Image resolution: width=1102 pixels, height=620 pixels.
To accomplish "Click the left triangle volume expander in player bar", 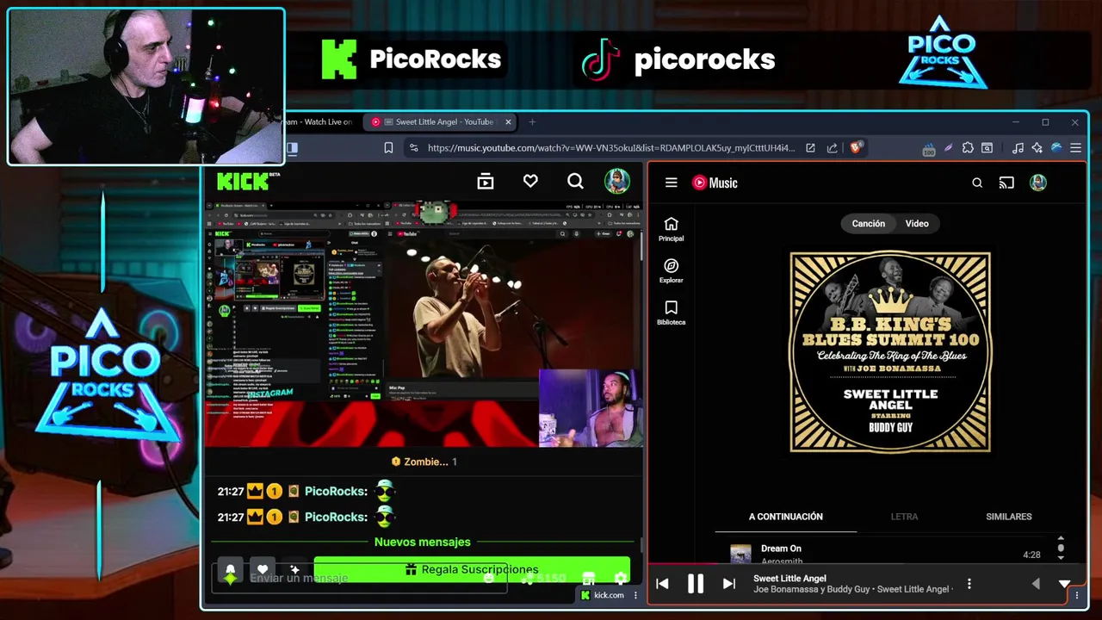I will [1036, 584].
